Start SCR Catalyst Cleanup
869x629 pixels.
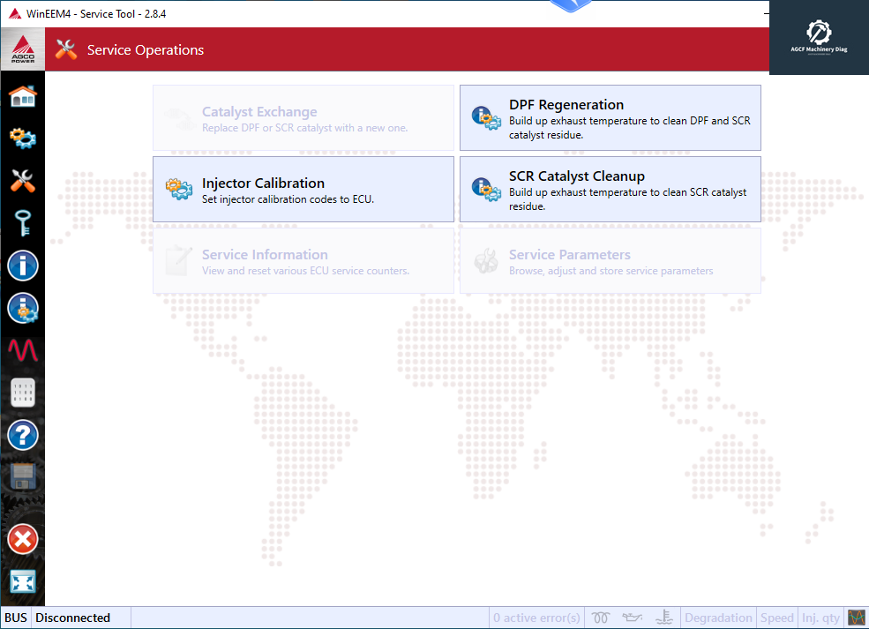click(610, 190)
